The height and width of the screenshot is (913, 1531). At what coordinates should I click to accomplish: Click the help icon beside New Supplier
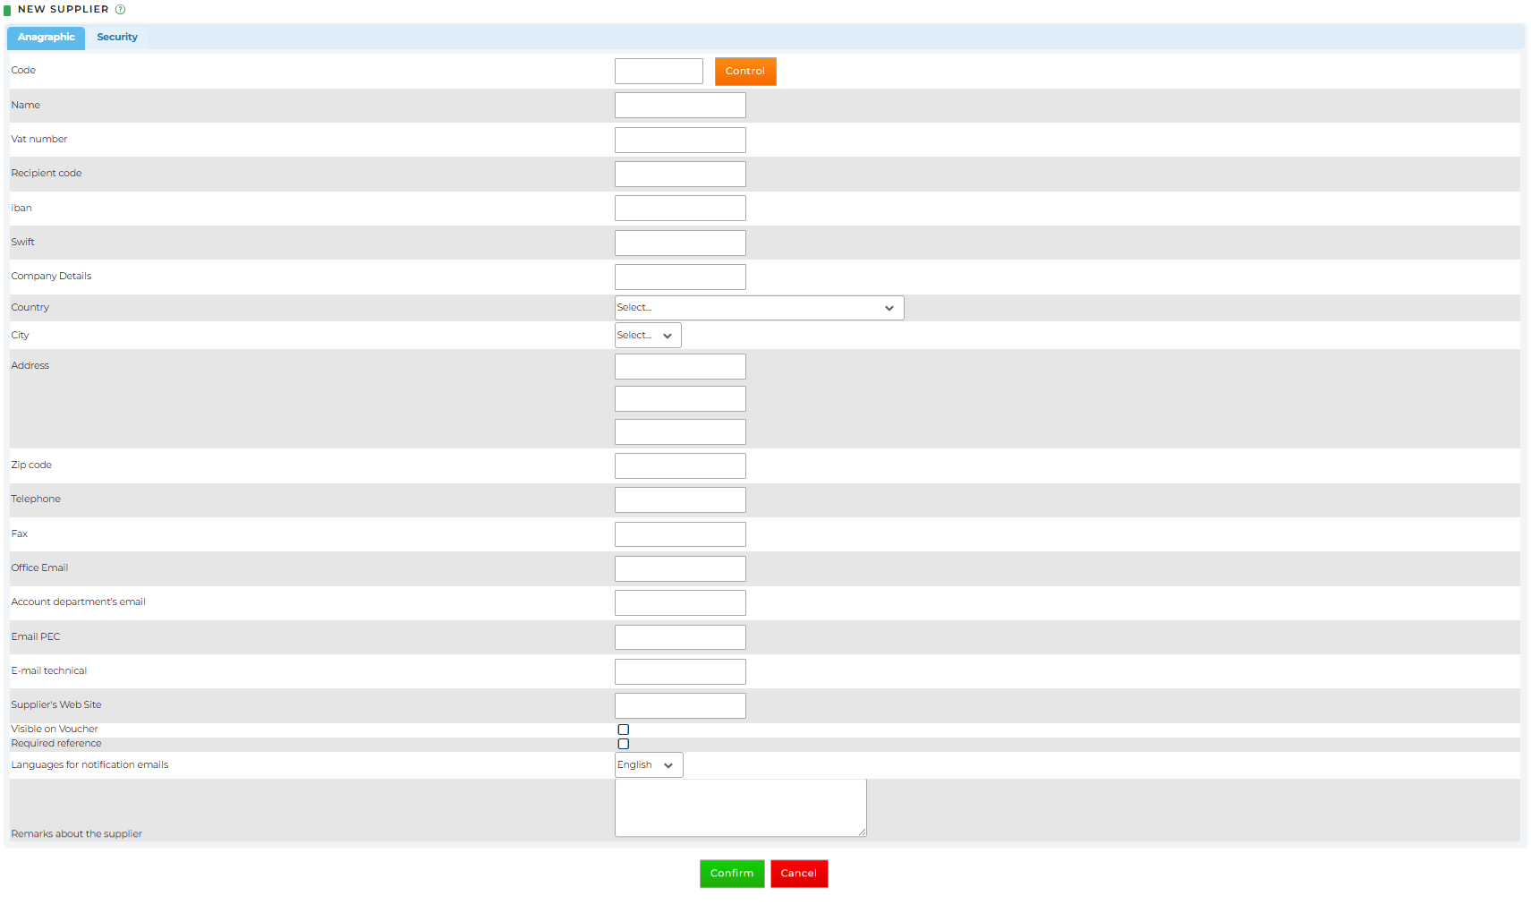(x=120, y=10)
